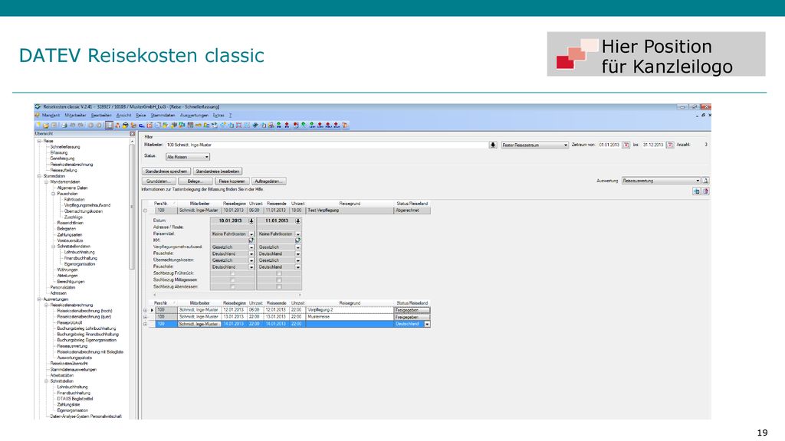
Task: Click arrow icon next to 10.01.2013 in Datum row
Action: [x=251, y=220]
